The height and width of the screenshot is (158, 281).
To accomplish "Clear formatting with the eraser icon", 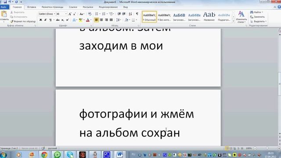I will pyautogui.click(x=90, y=14).
